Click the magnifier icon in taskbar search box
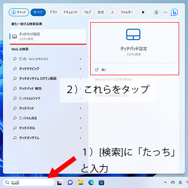The height and width of the screenshot is (188, 188). point(7,182)
